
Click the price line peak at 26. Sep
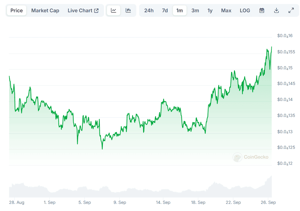[x=271, y=47]
